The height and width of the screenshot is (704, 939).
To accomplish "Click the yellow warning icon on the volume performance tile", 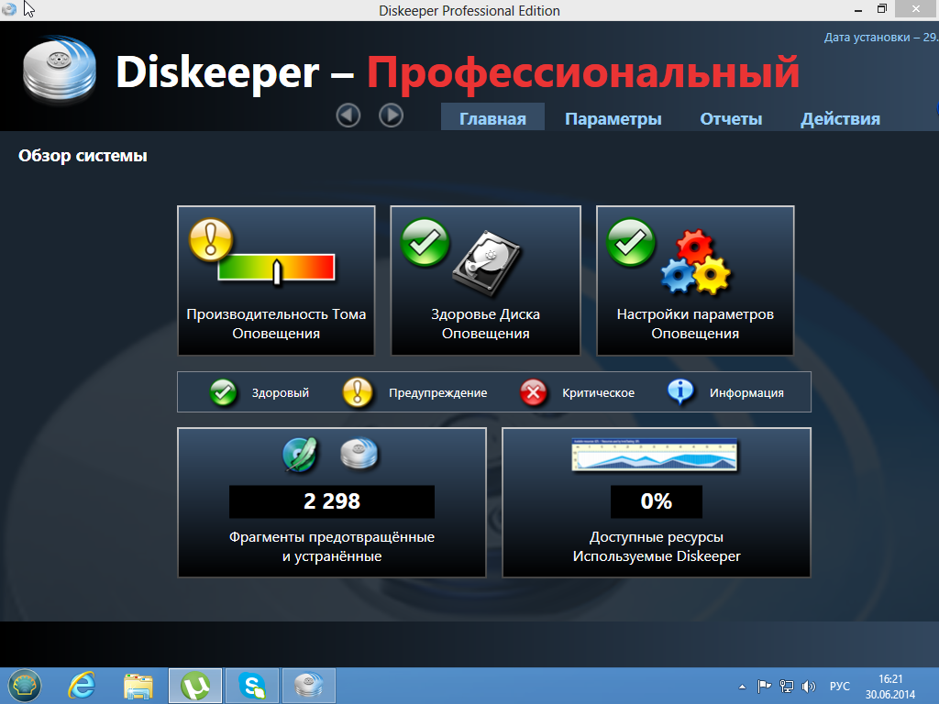I will click(x=210, y=239).
